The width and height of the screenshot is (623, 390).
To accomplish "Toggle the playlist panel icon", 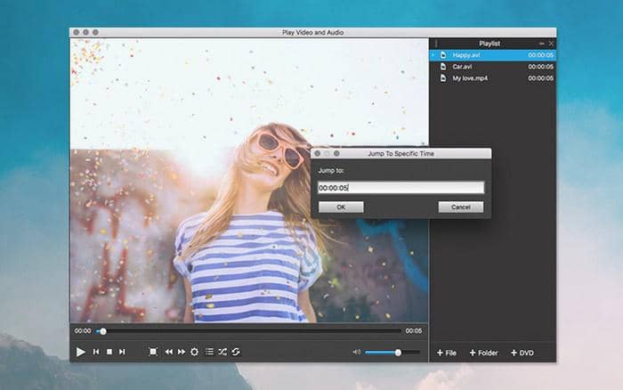I will pyautogui.click(x=209, y=352).
